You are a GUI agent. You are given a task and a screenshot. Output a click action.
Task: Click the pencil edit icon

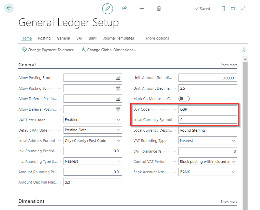click(x=108, y=9)
